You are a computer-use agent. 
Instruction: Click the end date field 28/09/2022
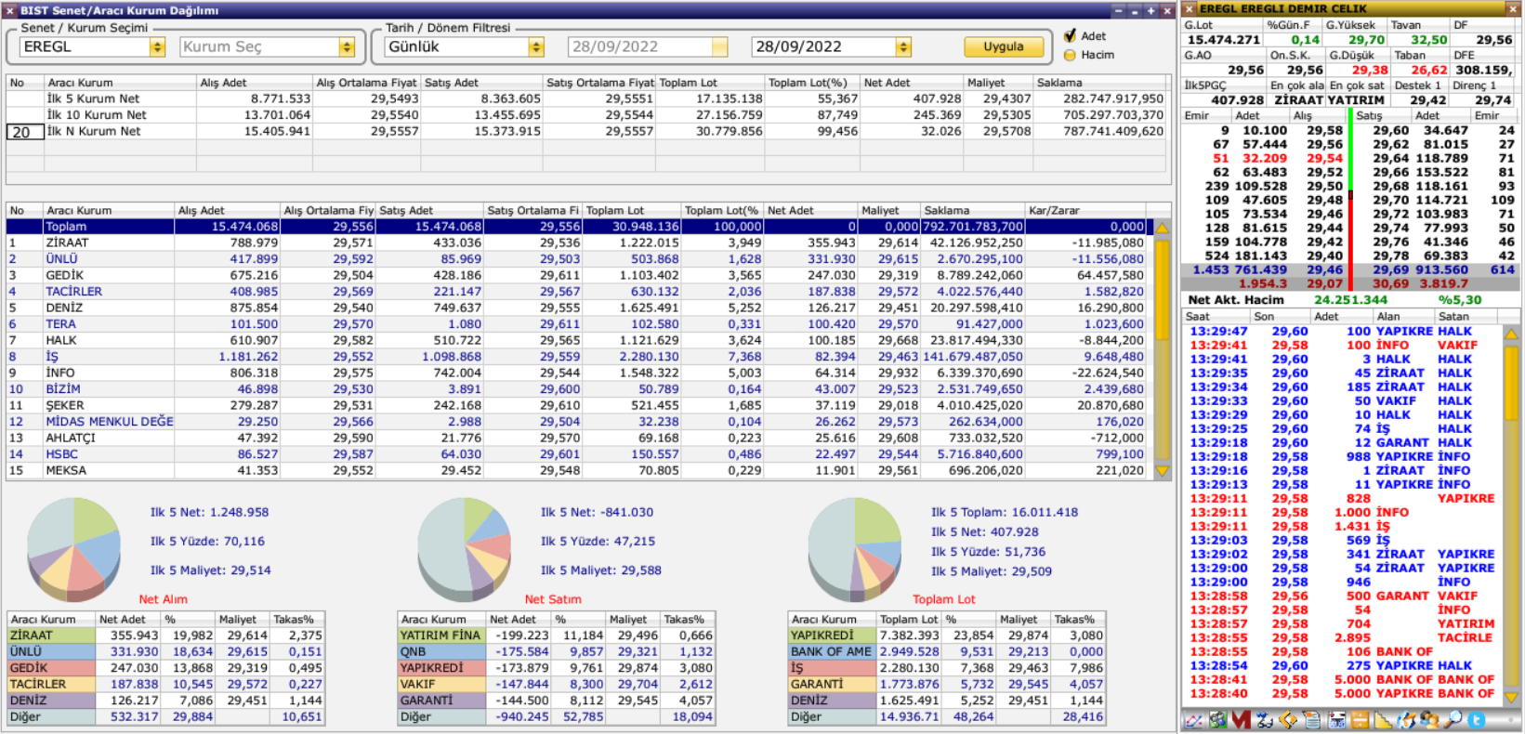pyautogui.click(x=823, y=46)
